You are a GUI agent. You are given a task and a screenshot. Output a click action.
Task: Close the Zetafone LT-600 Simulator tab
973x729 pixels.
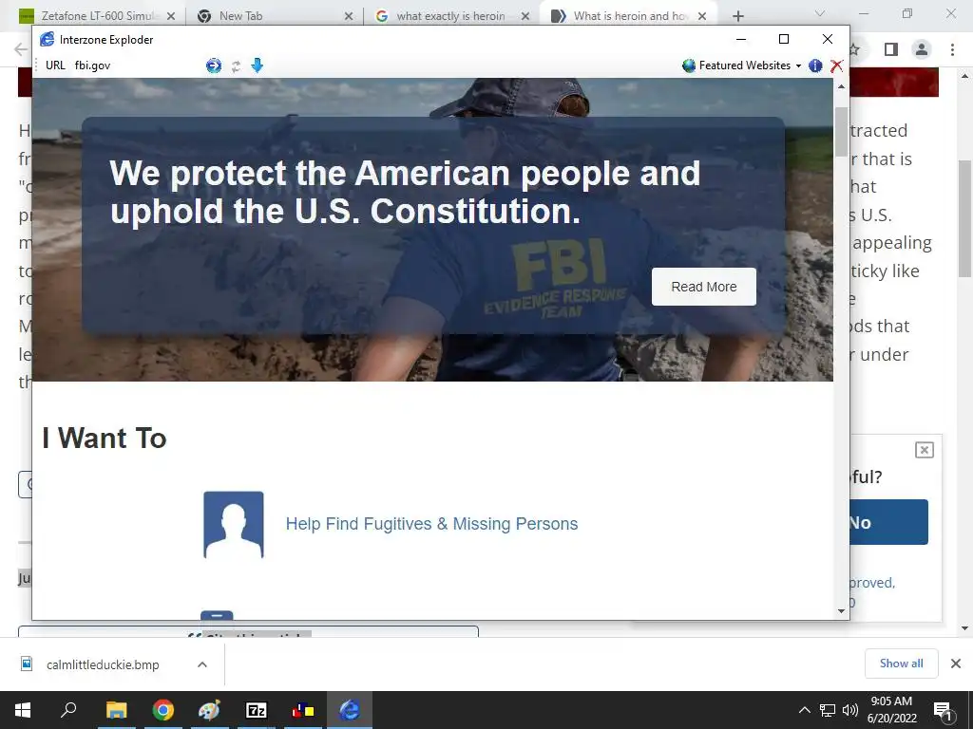tap(171, 16)
